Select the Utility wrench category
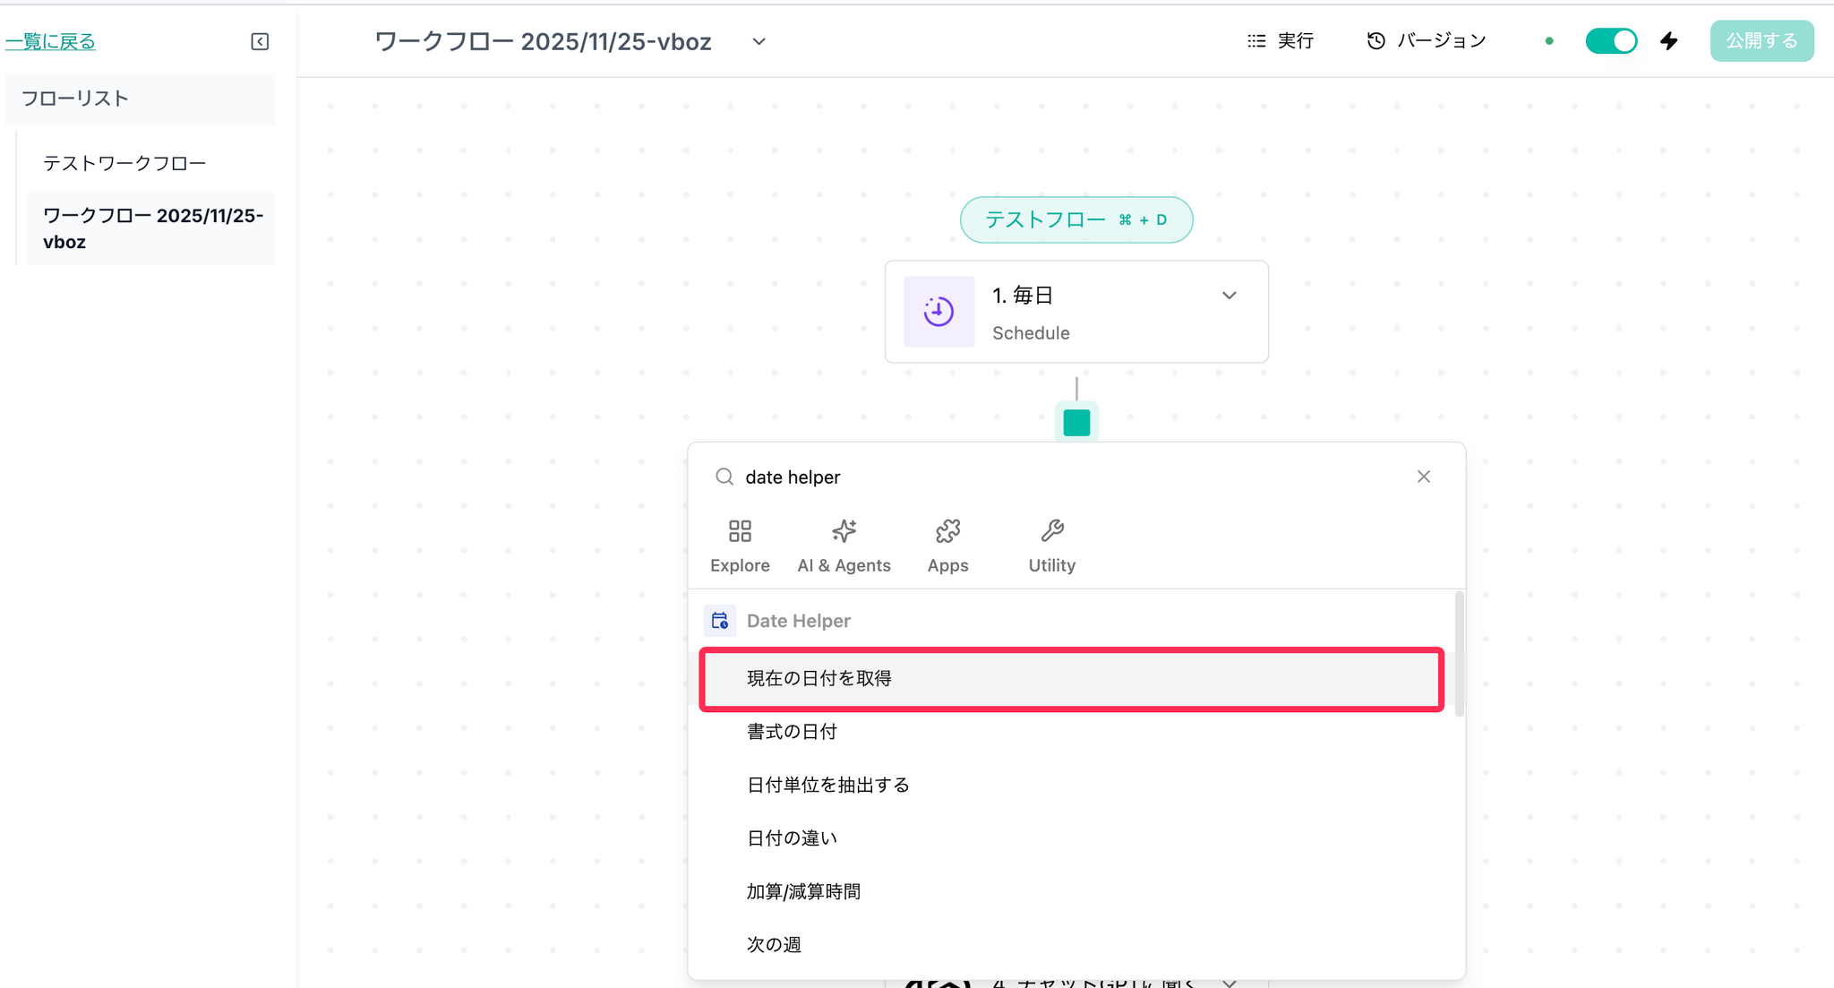 [x=1051, y=546]
